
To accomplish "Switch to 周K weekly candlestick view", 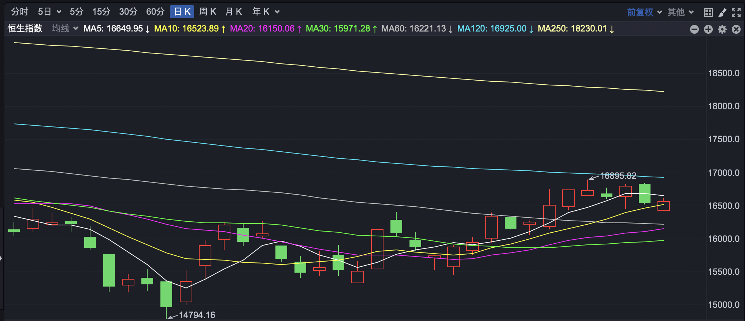I will point(207,12).
